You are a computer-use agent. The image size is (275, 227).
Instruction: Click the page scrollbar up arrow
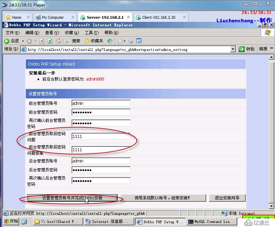pos(271,57)
